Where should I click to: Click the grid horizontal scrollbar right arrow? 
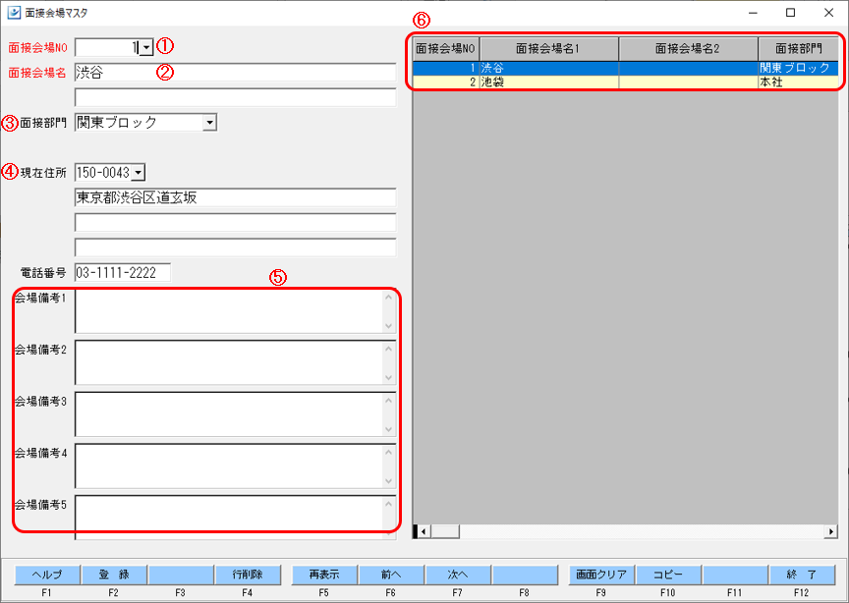coord(831,531)
